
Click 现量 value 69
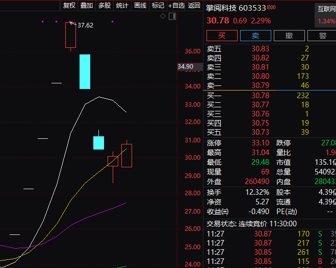point(265,172)
